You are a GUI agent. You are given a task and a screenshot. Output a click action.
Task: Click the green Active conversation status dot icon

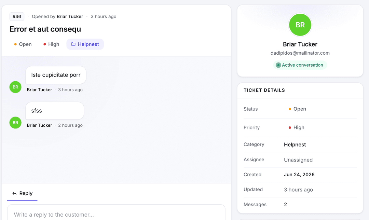[x=278, y=65]
